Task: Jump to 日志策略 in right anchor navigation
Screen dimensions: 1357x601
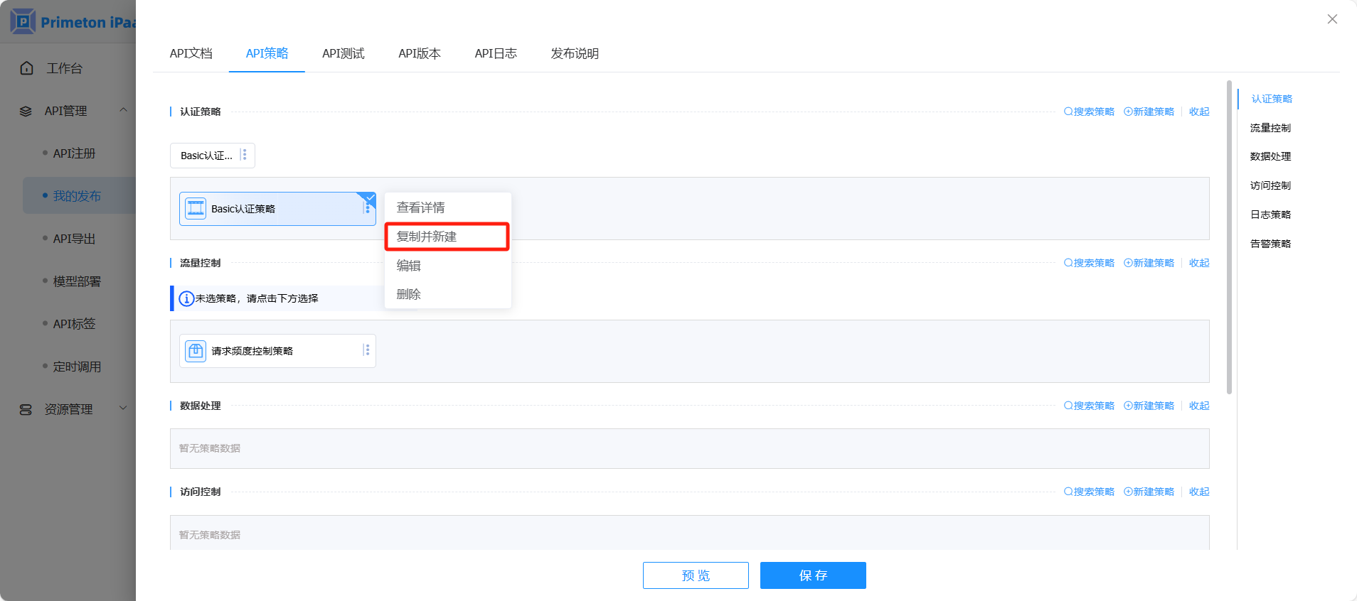Action: click(x=1270, y=215)
